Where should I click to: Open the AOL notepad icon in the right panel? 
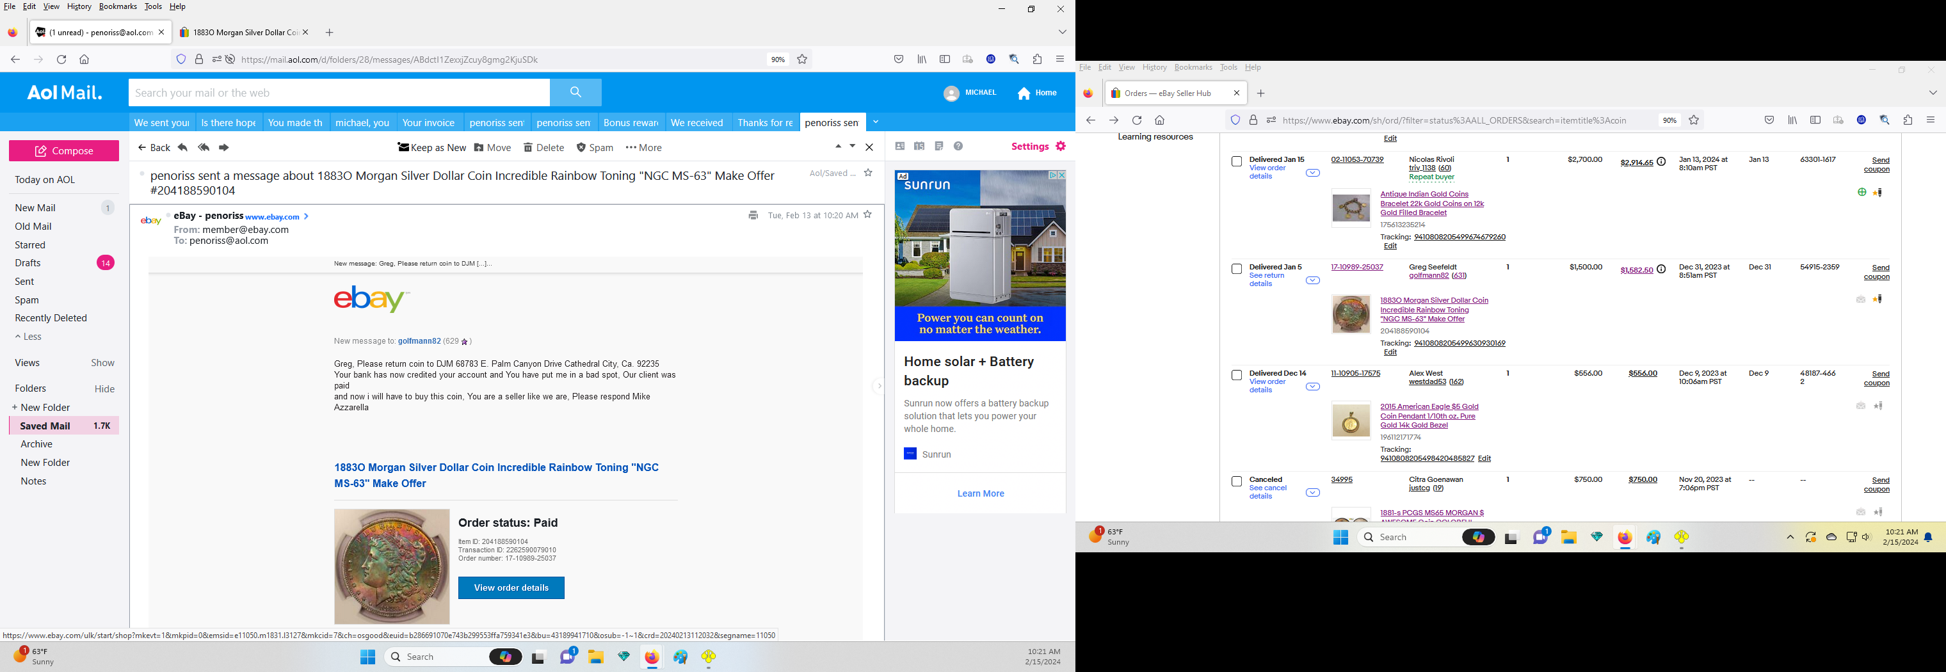[939, 147]
